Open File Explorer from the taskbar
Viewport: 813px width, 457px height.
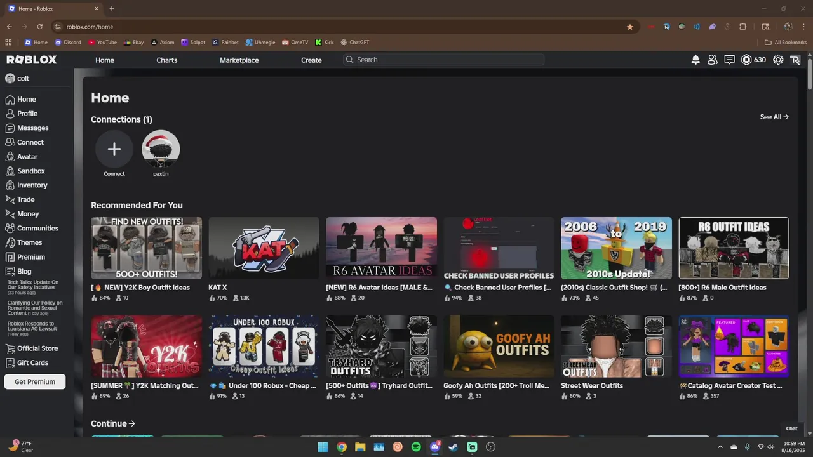(360, 447)
